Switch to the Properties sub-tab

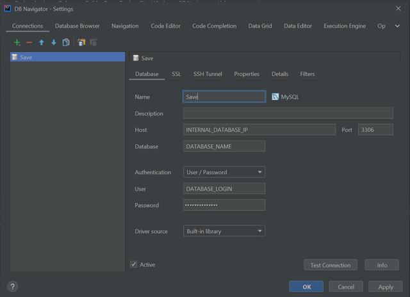(247, 74)
